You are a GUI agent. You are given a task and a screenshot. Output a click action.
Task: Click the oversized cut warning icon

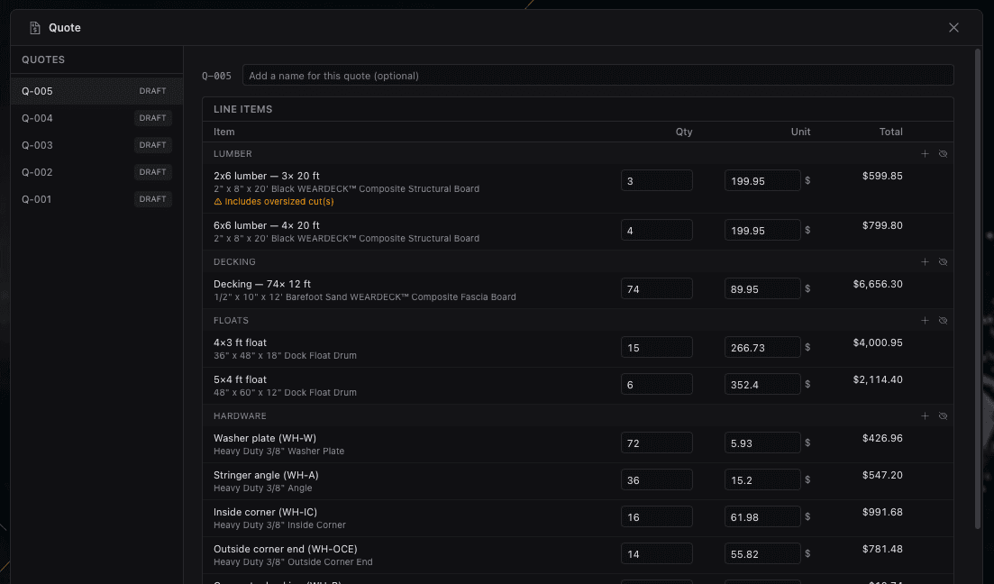(x=218, y=202)
